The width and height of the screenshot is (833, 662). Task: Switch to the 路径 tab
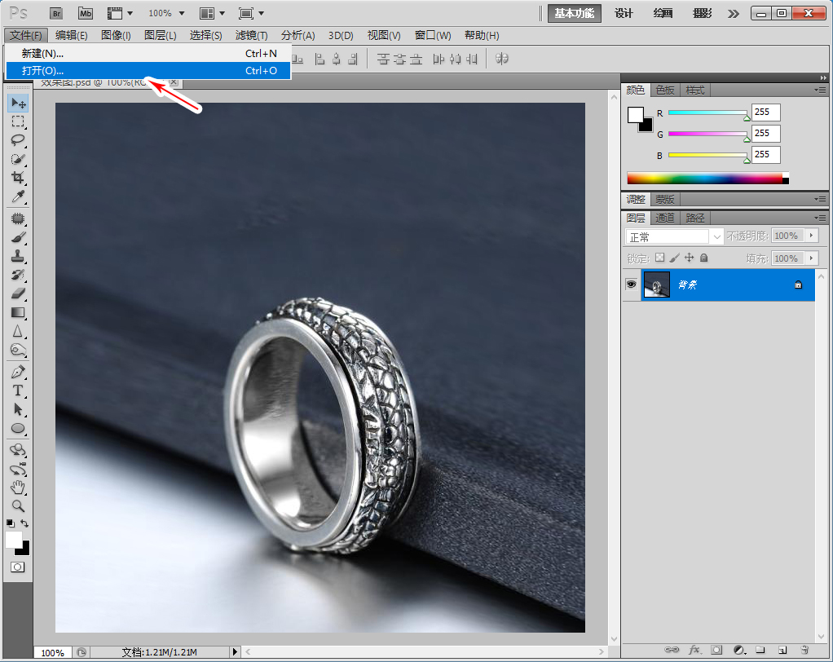point(695,218)
